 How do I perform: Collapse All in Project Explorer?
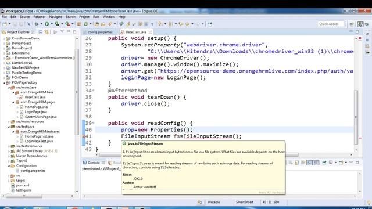pyautogui.click(x=40, y=32)
